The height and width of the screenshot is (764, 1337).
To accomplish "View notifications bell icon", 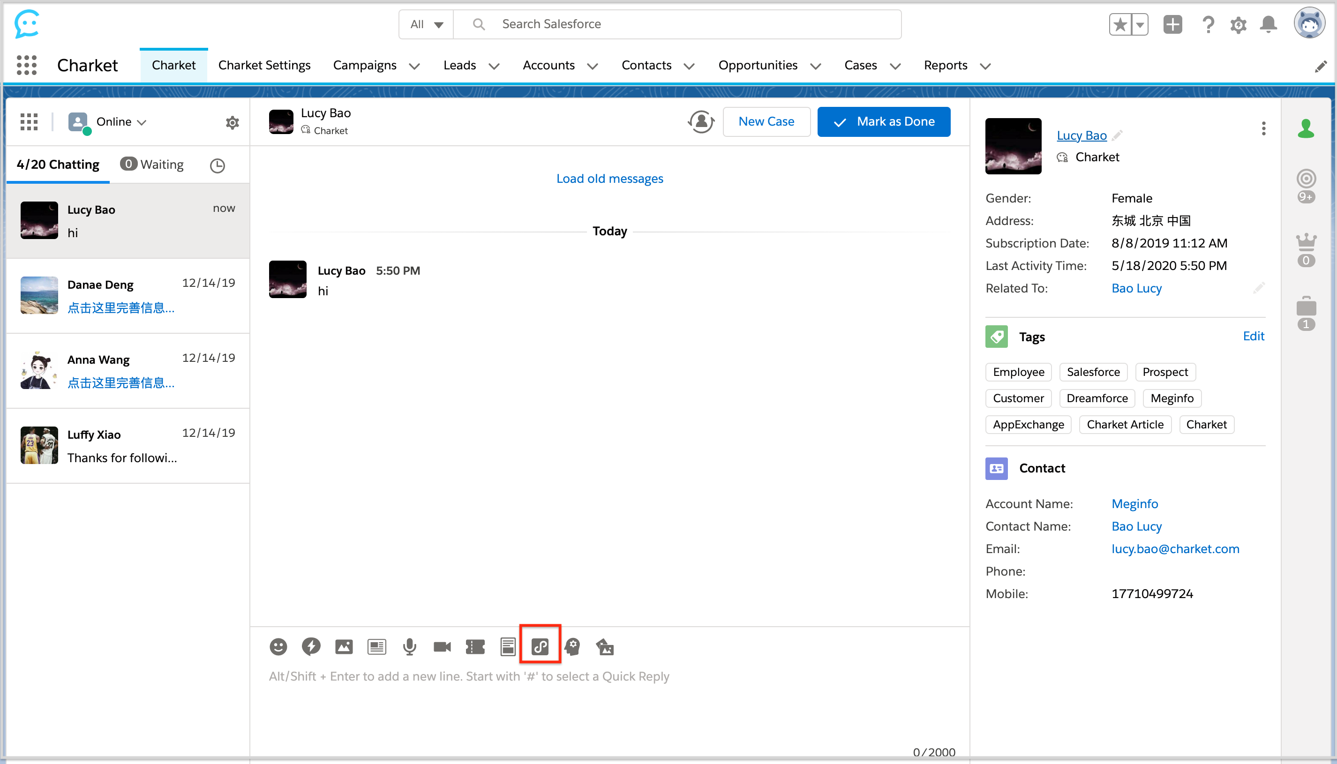I will point(1269,24).
